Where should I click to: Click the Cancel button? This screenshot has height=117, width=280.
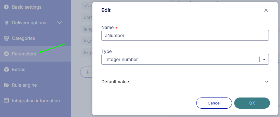(x=214, y=103)
